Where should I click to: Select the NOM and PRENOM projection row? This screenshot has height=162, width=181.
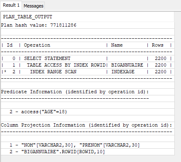click(x=88, y=145)
